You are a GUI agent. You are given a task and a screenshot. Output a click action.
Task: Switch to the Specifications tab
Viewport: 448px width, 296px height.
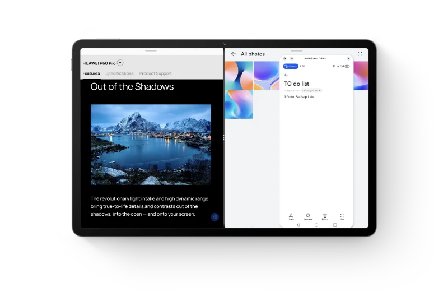[x=119, y=73]
